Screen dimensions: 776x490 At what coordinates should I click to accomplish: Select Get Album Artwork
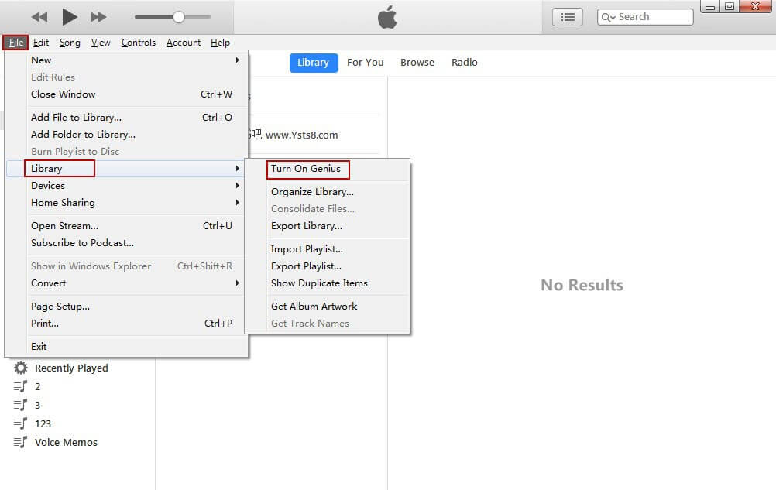(x=328, y=307)
